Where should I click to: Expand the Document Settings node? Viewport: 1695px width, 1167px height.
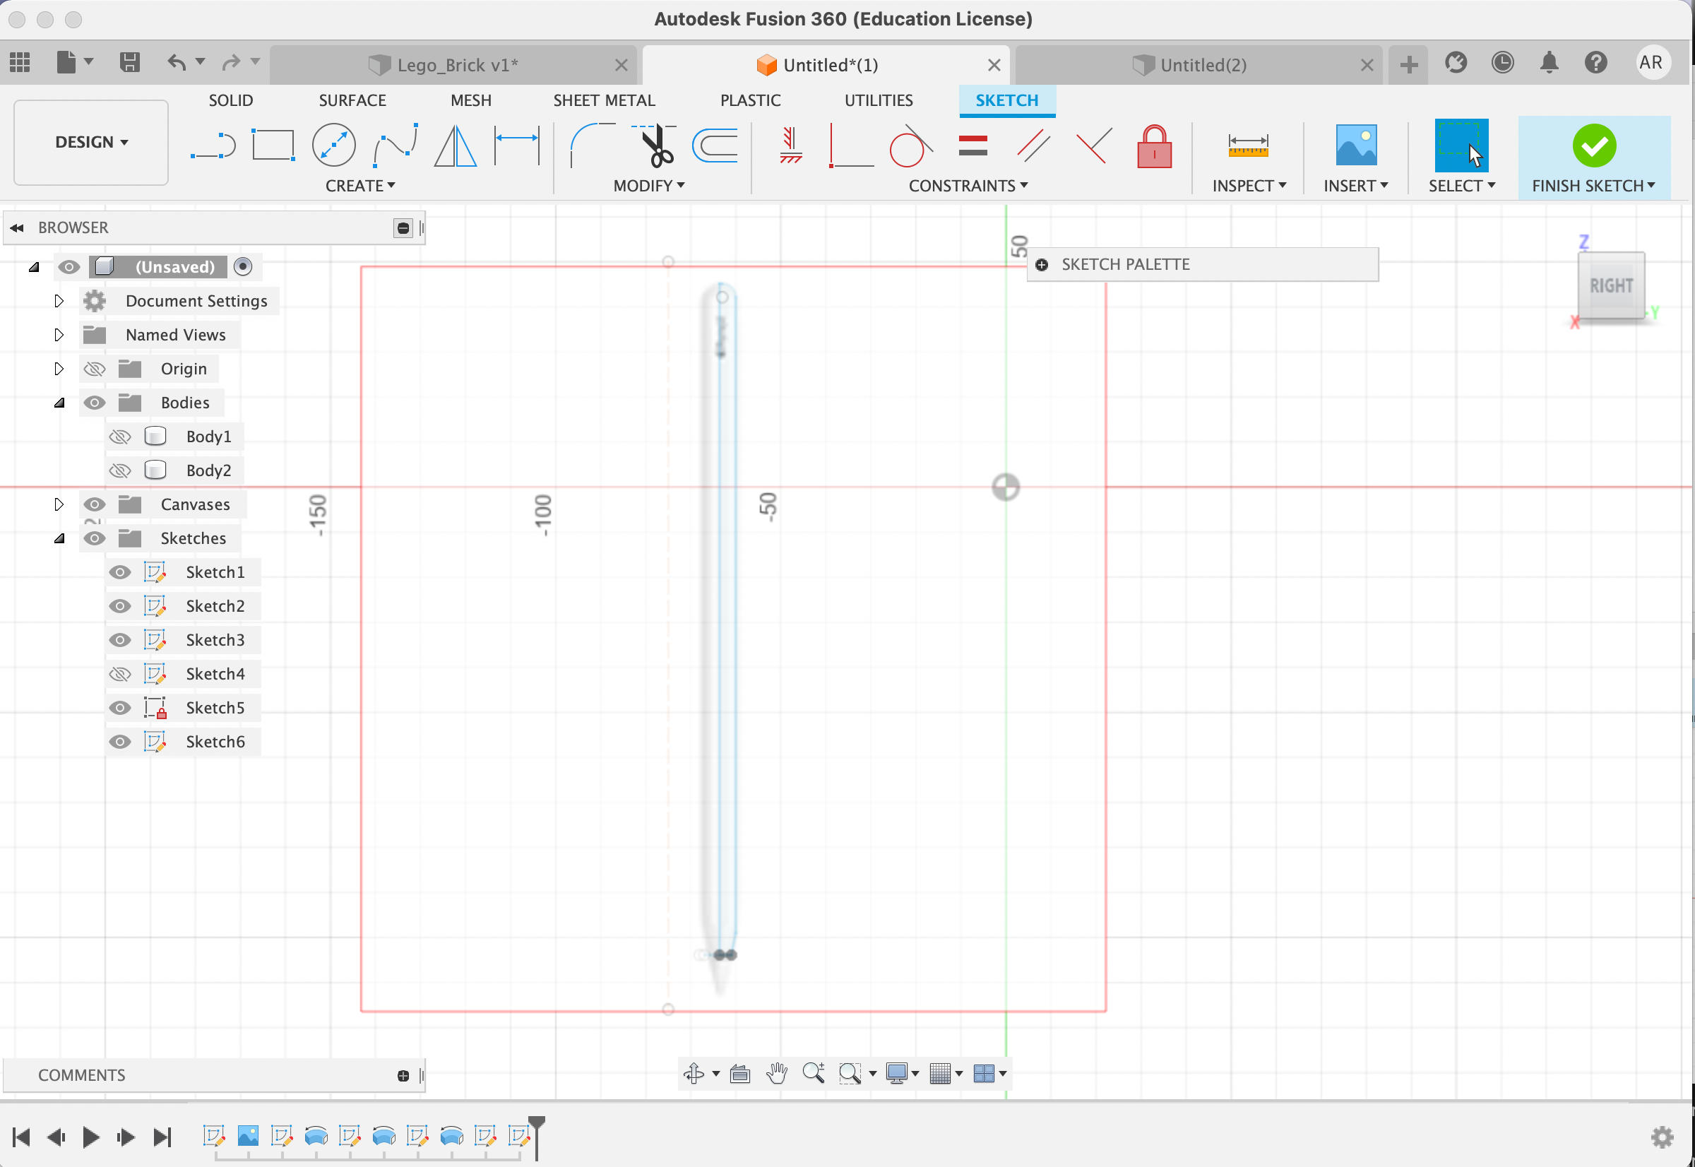pos(59,300)
